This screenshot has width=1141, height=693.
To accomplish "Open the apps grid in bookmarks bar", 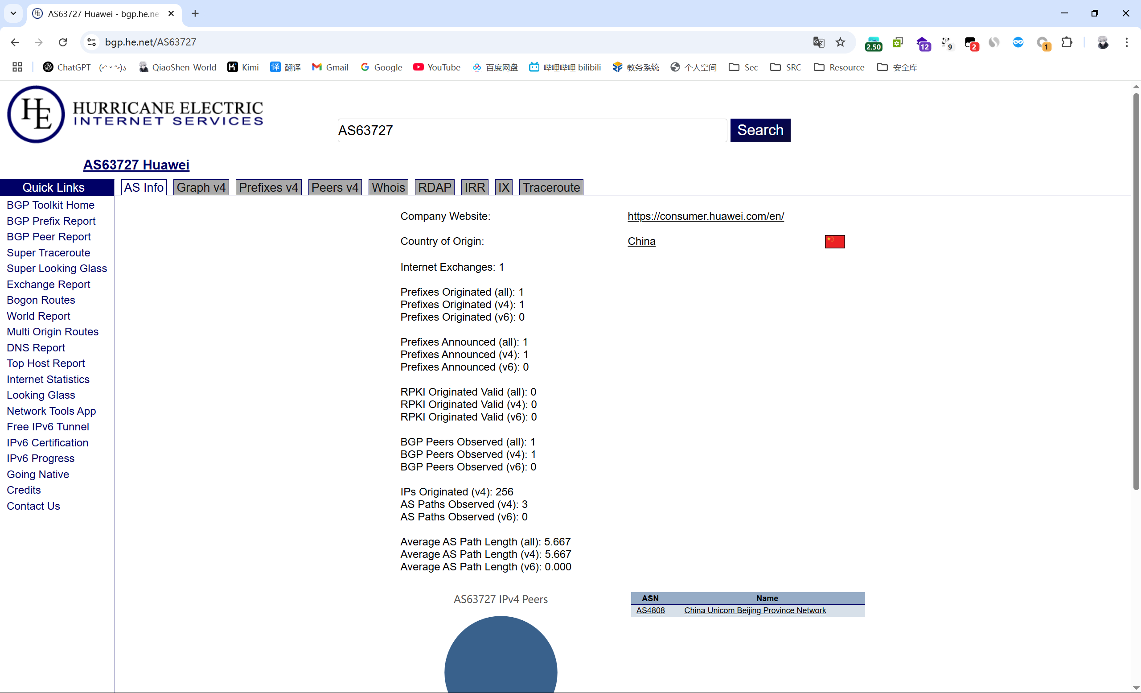I will tap(17, 67).
